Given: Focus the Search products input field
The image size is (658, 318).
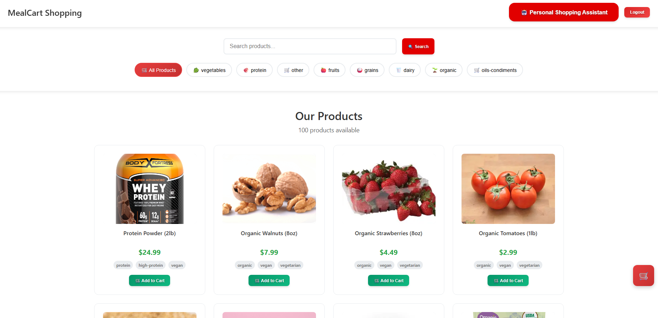Looking at the screenshot, I should pyautogui.click(x=310, y=46).
